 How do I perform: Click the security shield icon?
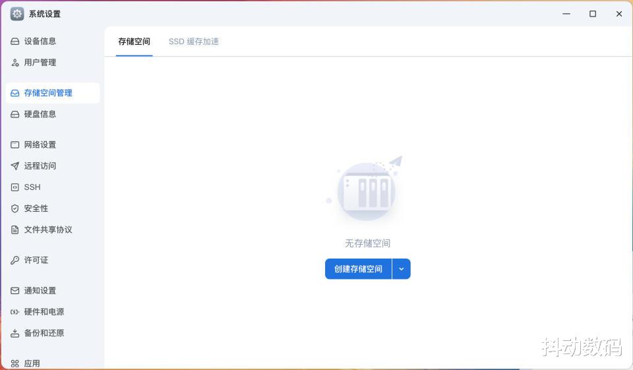(15, 208)
